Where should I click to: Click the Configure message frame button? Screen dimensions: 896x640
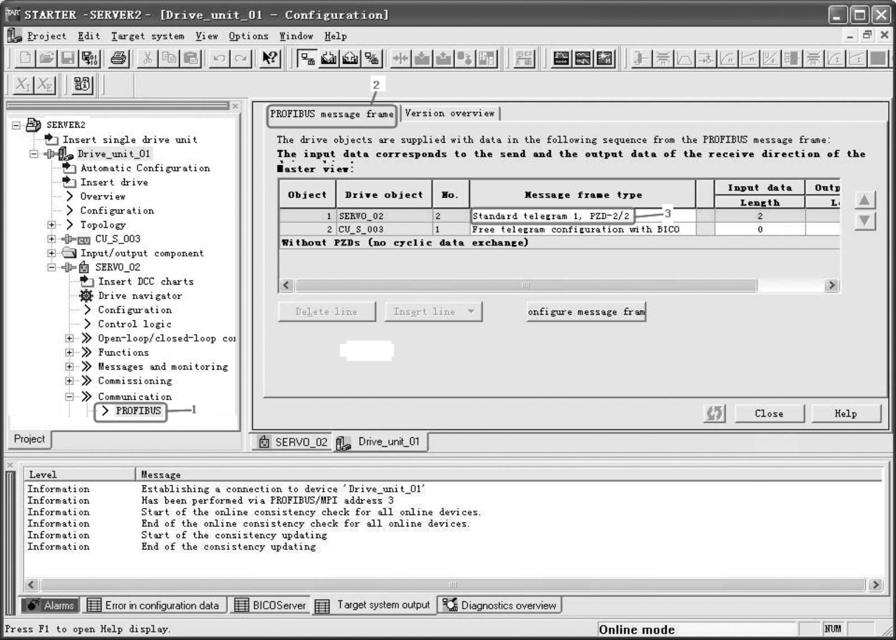(x=586, y=312)
